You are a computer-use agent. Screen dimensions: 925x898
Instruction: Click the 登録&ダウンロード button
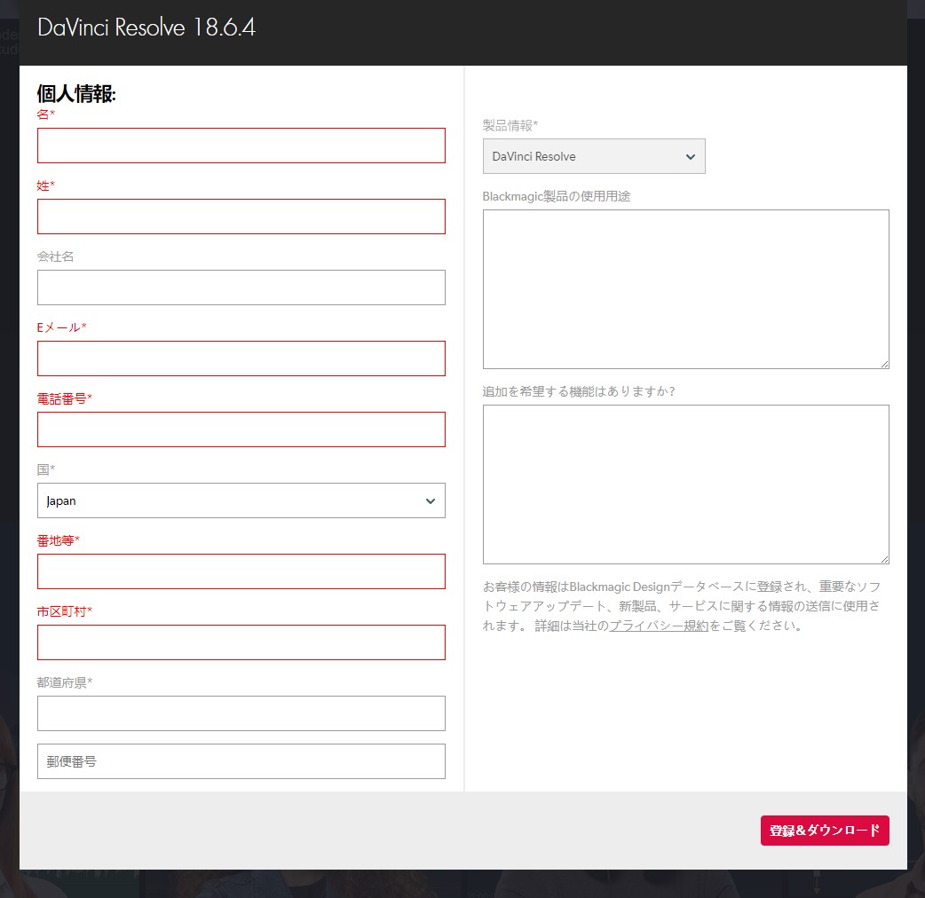[x=825, y=831]
